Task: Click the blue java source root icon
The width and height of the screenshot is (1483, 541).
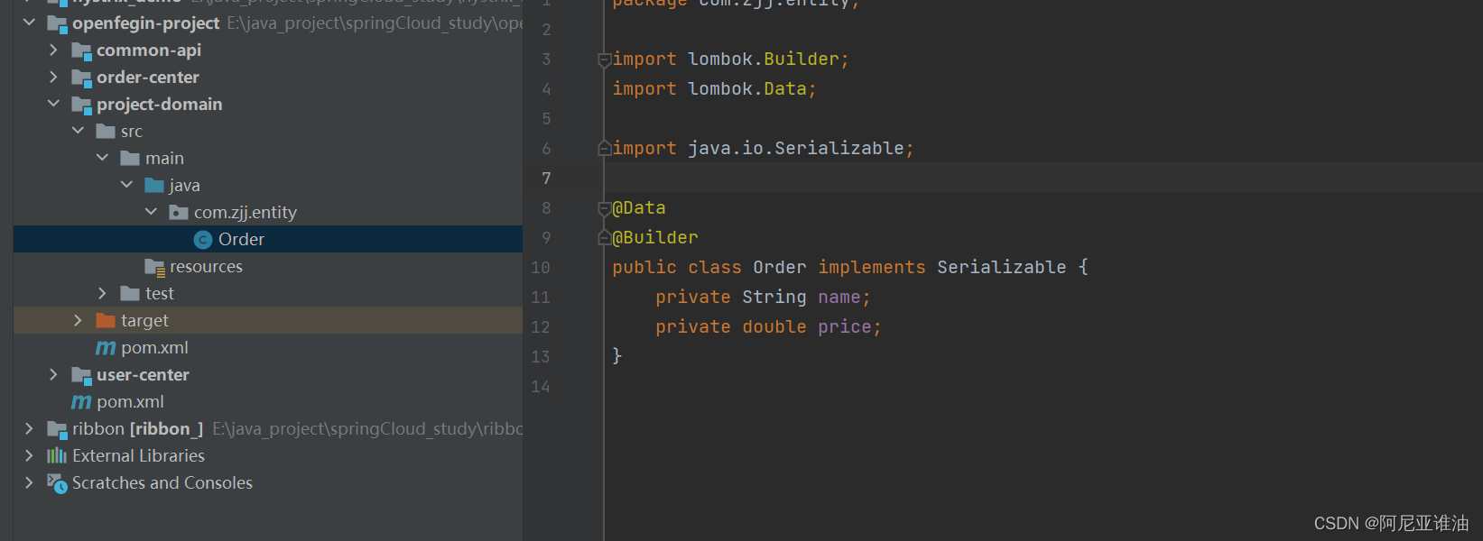Action: (x=154, y=185)
